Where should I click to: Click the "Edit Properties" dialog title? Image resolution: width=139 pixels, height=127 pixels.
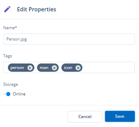click(x=37, y=9)
